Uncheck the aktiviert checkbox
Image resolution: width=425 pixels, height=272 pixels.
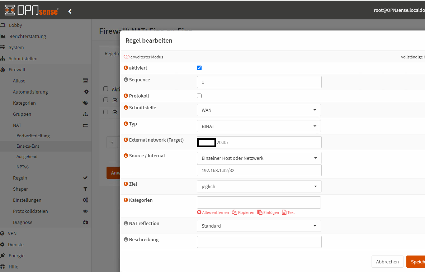199,68
